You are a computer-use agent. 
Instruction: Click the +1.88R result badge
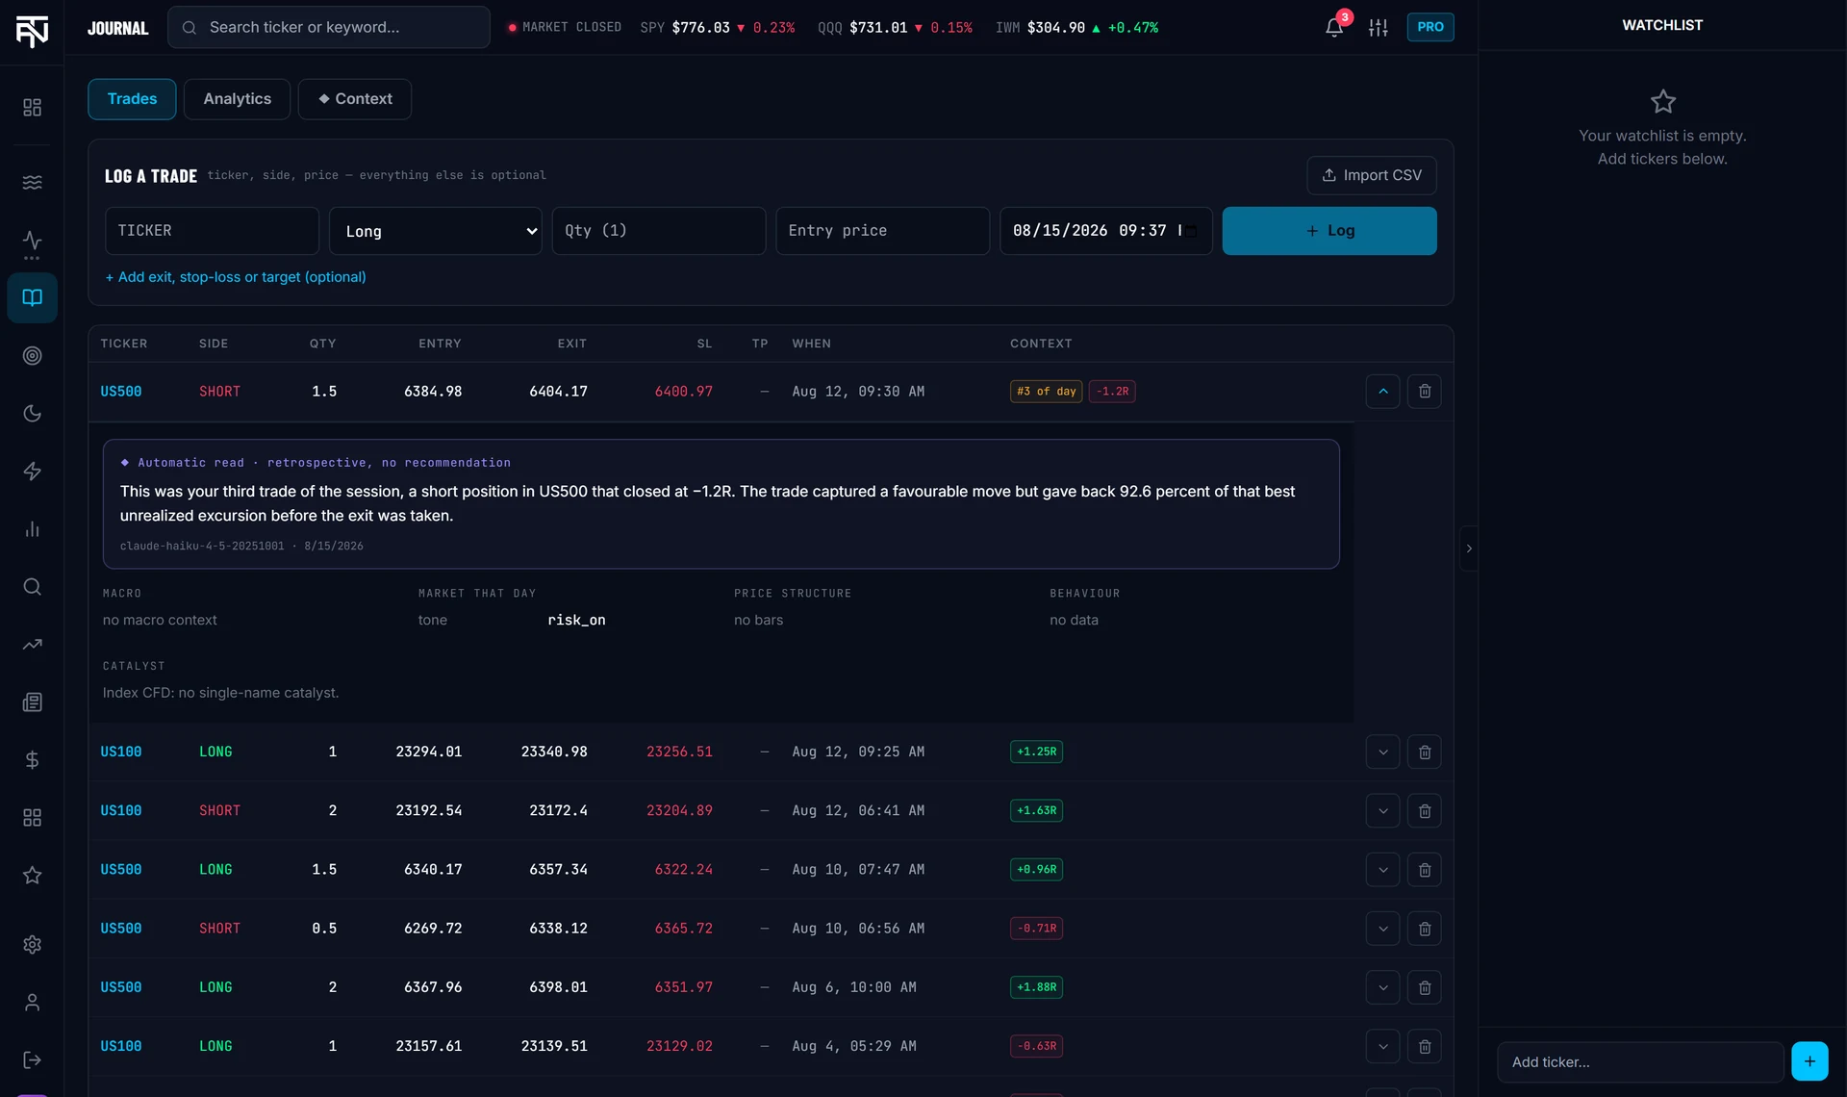tap(1036, 987)
